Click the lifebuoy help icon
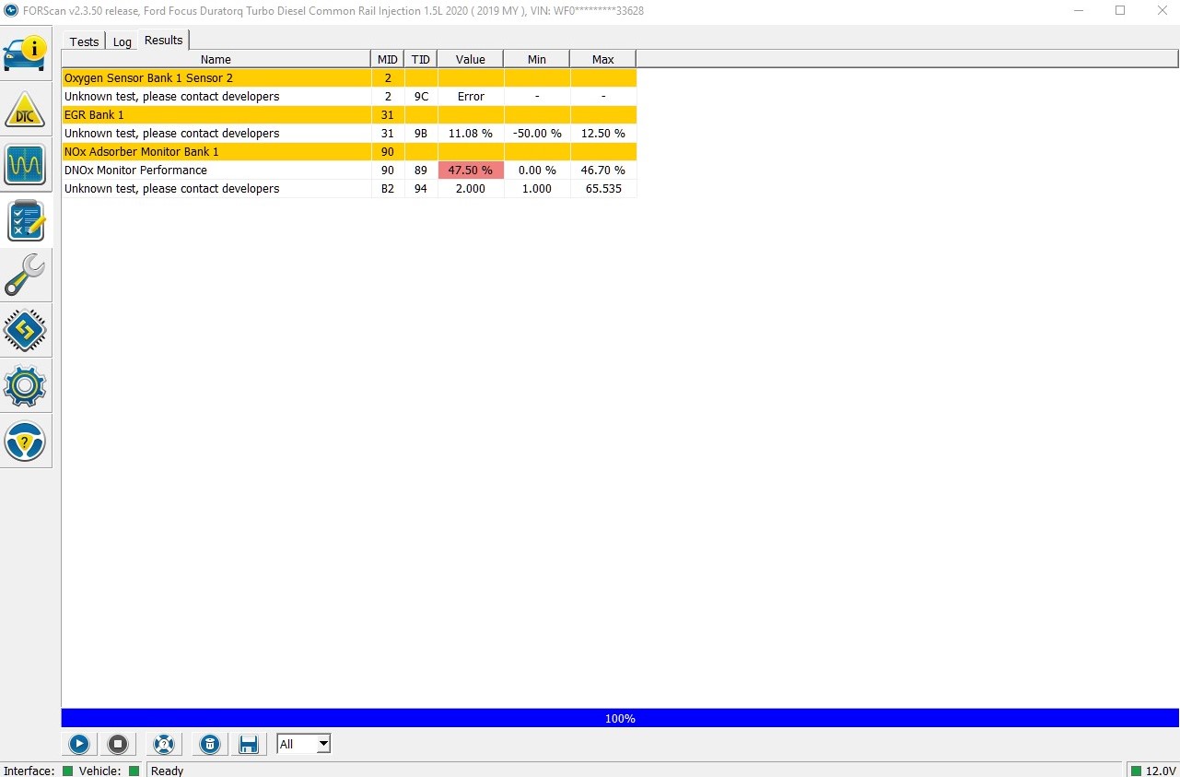Image resolution: width=1180 pixels, height=777 pixels. pyautogui.click(x=163, y=744)
